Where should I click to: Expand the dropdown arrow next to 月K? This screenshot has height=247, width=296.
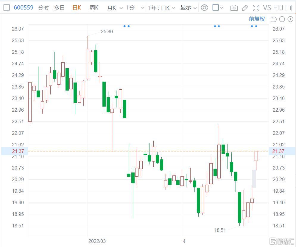click(x=121, y=8)
